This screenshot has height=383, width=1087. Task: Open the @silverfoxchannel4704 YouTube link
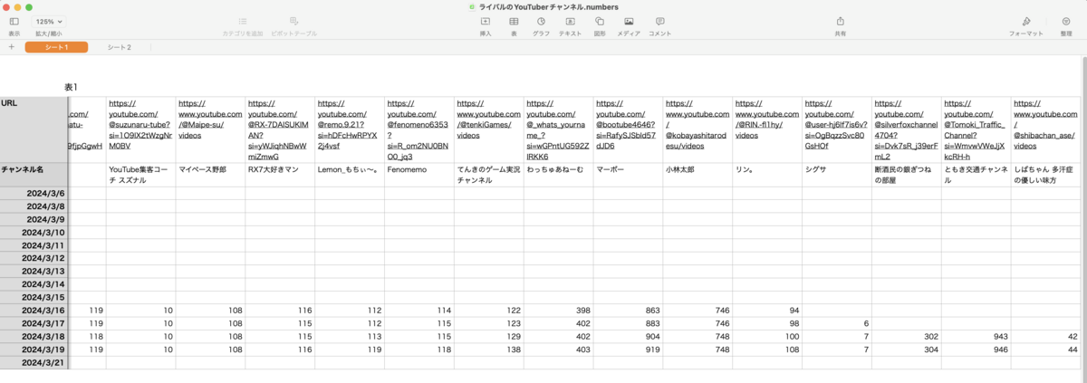[907, 129]
